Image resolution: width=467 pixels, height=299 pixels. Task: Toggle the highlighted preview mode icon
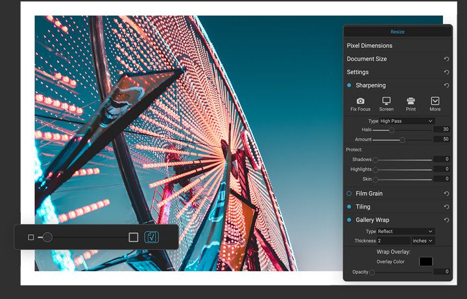tap(152, 237)
